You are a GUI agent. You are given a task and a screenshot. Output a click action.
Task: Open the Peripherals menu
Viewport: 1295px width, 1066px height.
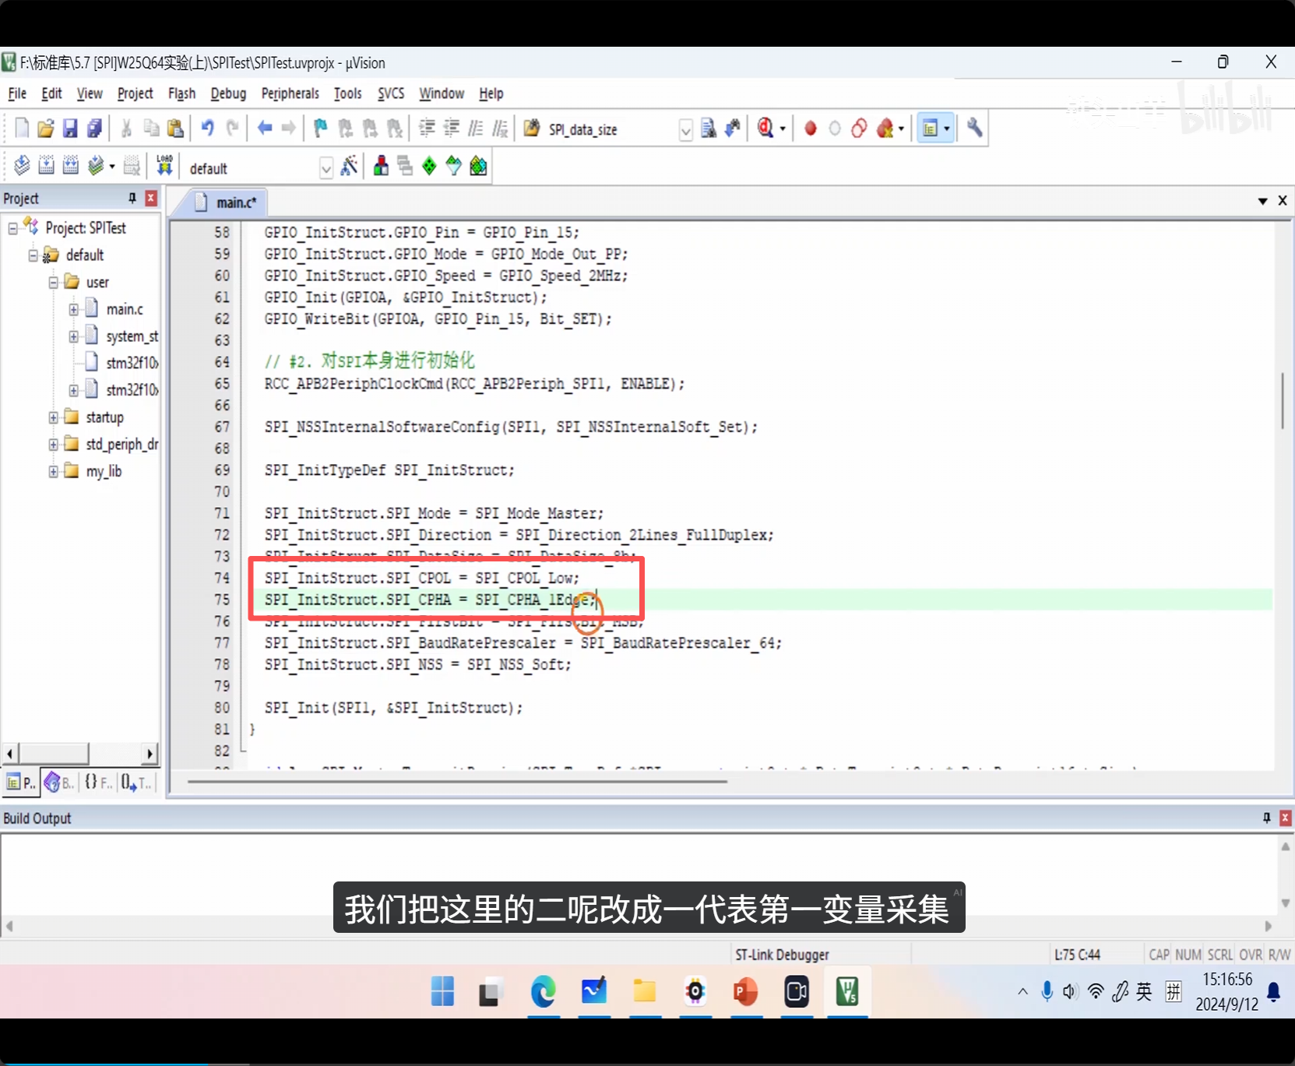290,93
